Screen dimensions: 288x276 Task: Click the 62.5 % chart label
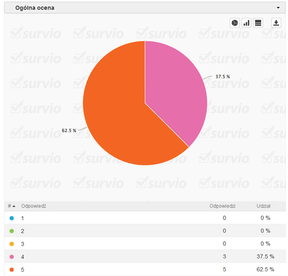click(x=69, y=130)
